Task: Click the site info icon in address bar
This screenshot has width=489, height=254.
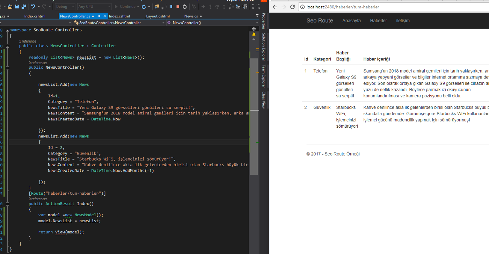Action: [x=302, y=7]
